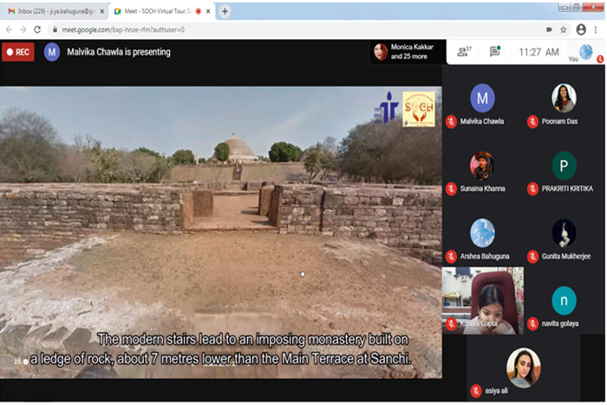Open the participants list icon

click(x=463, y=51)
